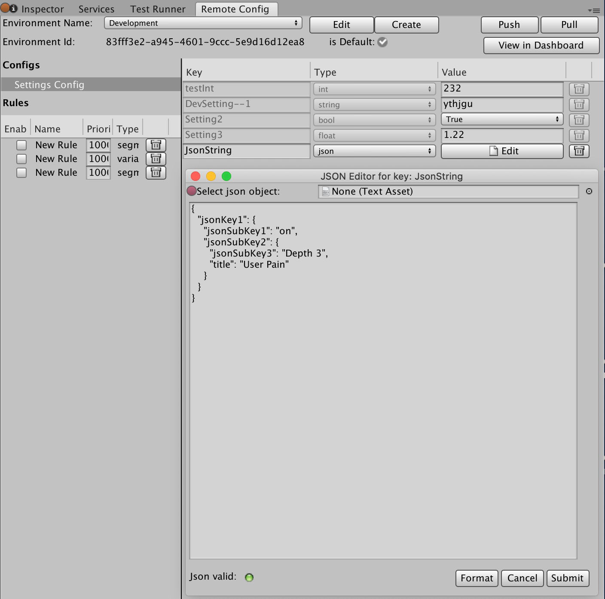Click the Json valid green status light

click(x=249, y=577)
